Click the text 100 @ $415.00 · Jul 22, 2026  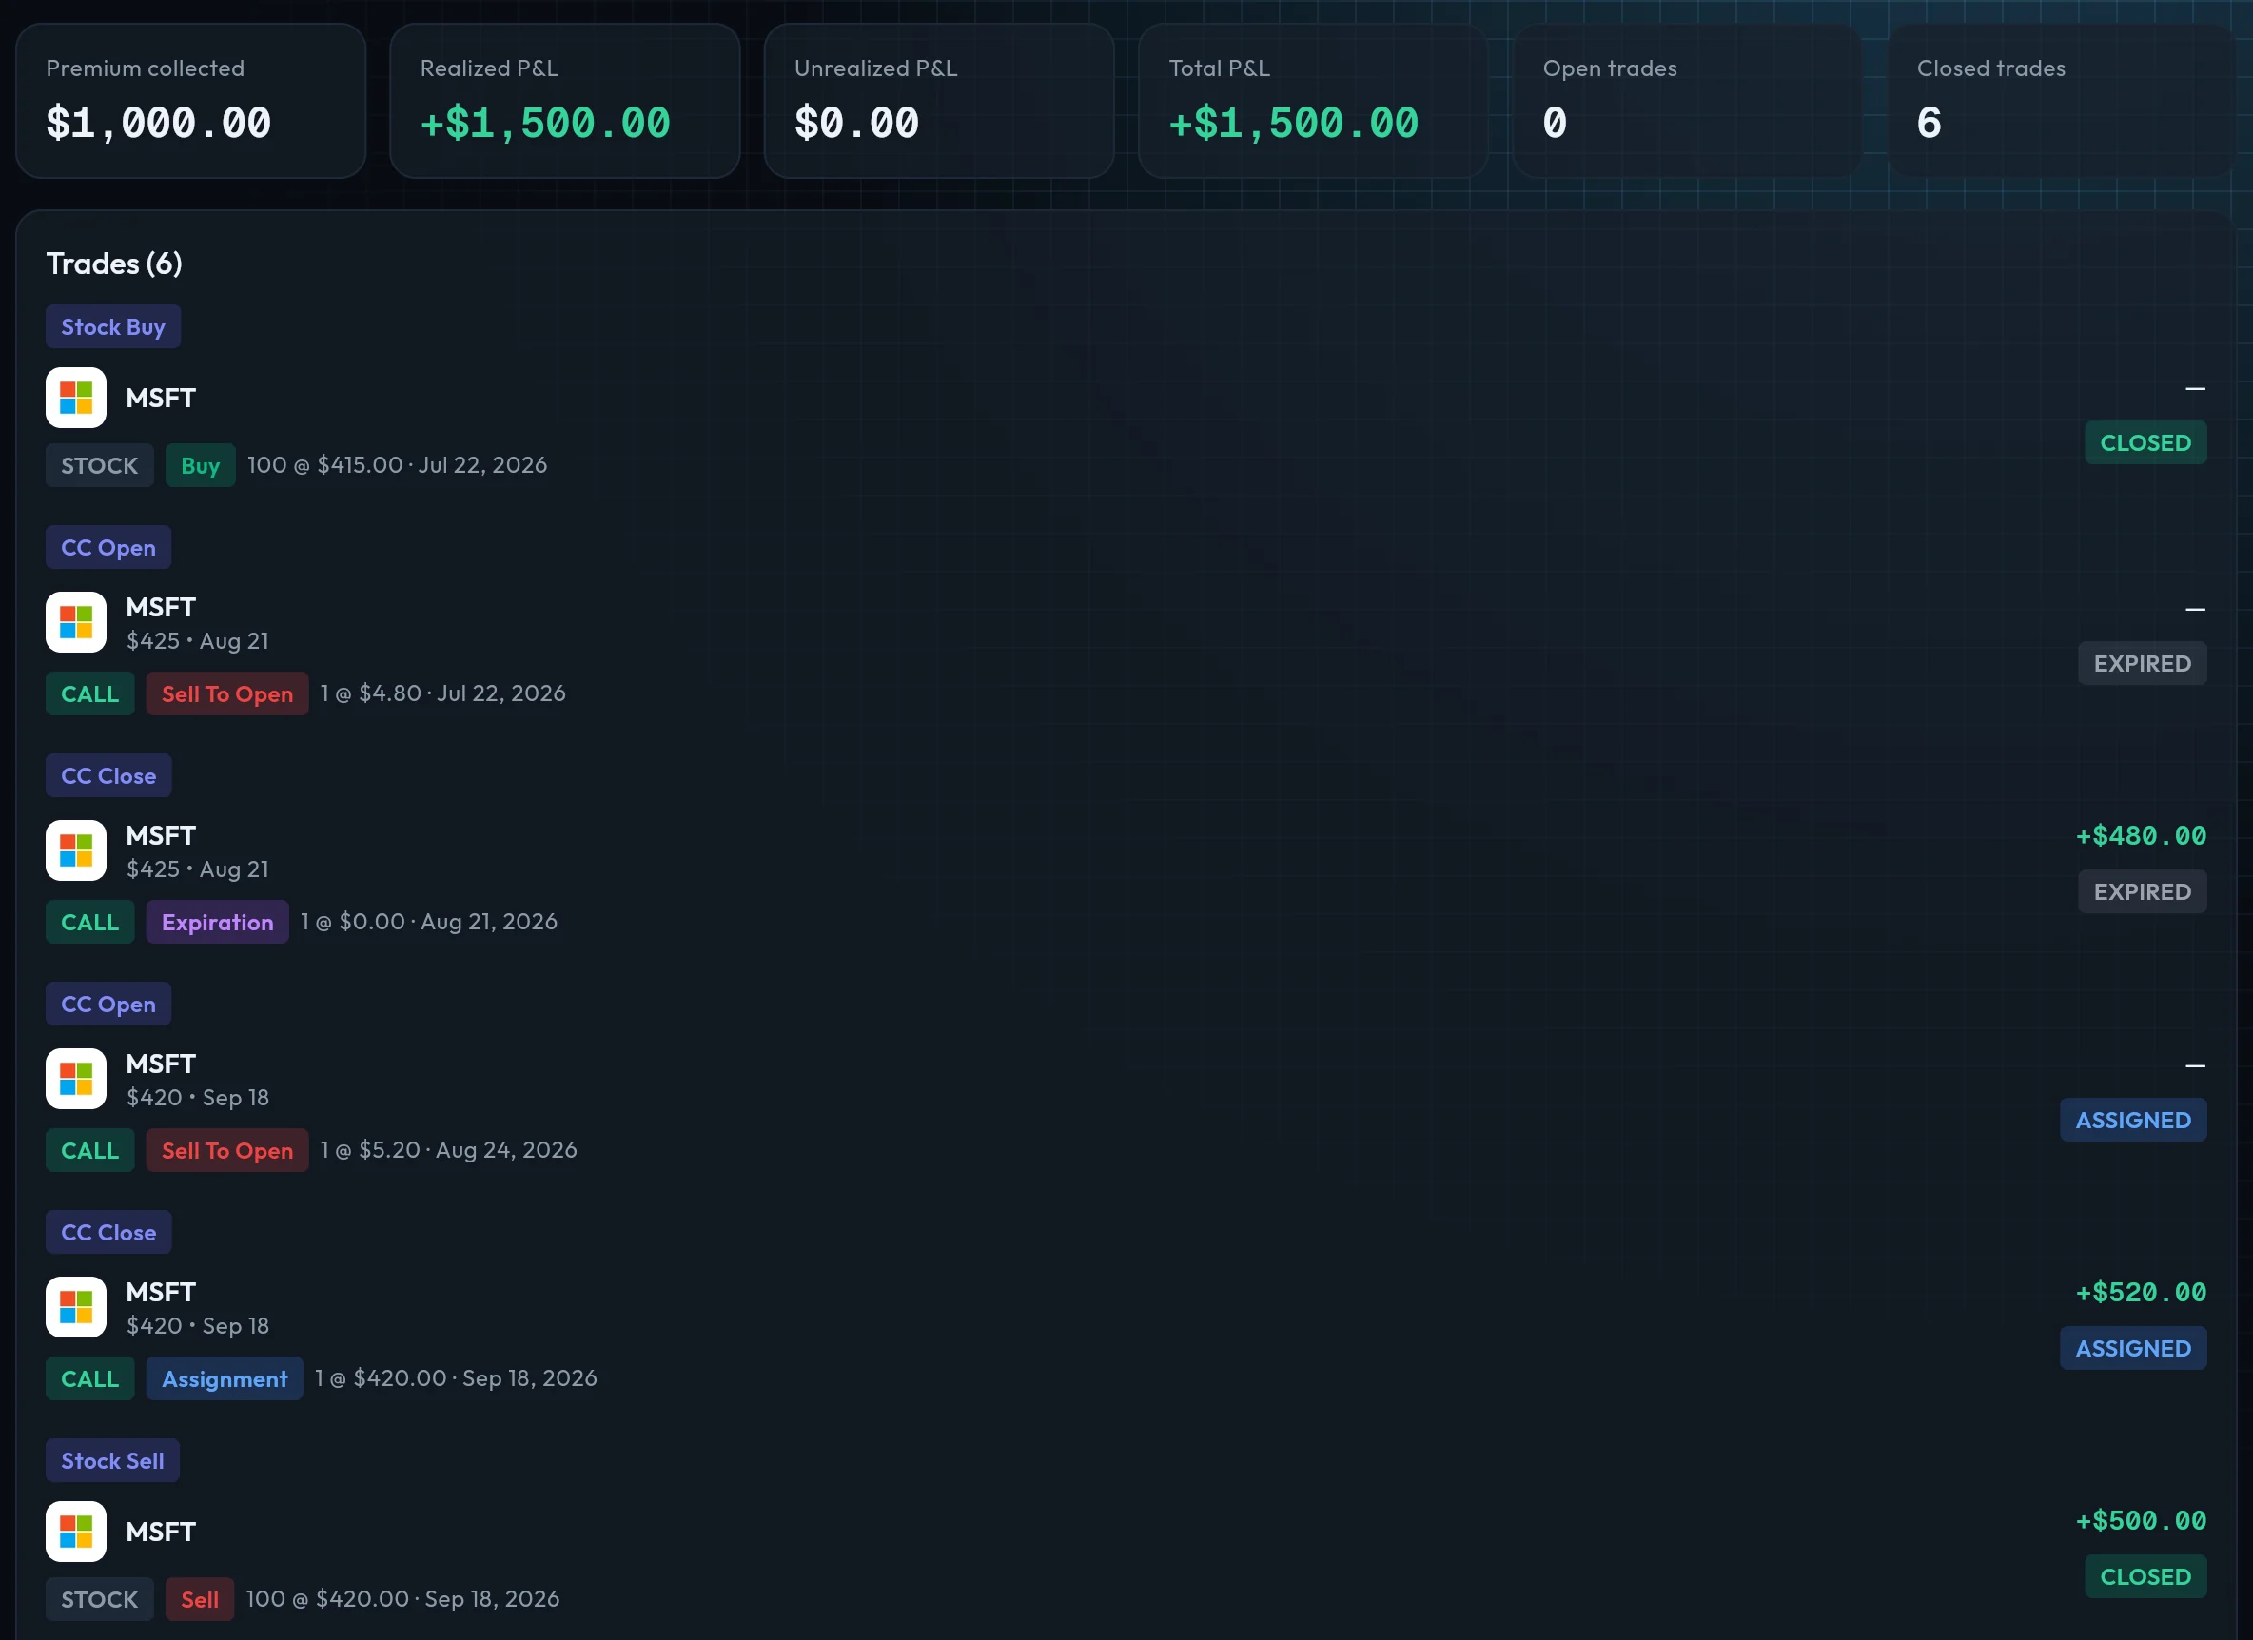point(398,465)
